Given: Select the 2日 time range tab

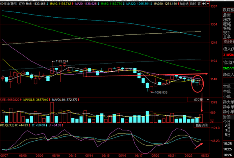Looking at the screenshot, I should click(227, 126).
